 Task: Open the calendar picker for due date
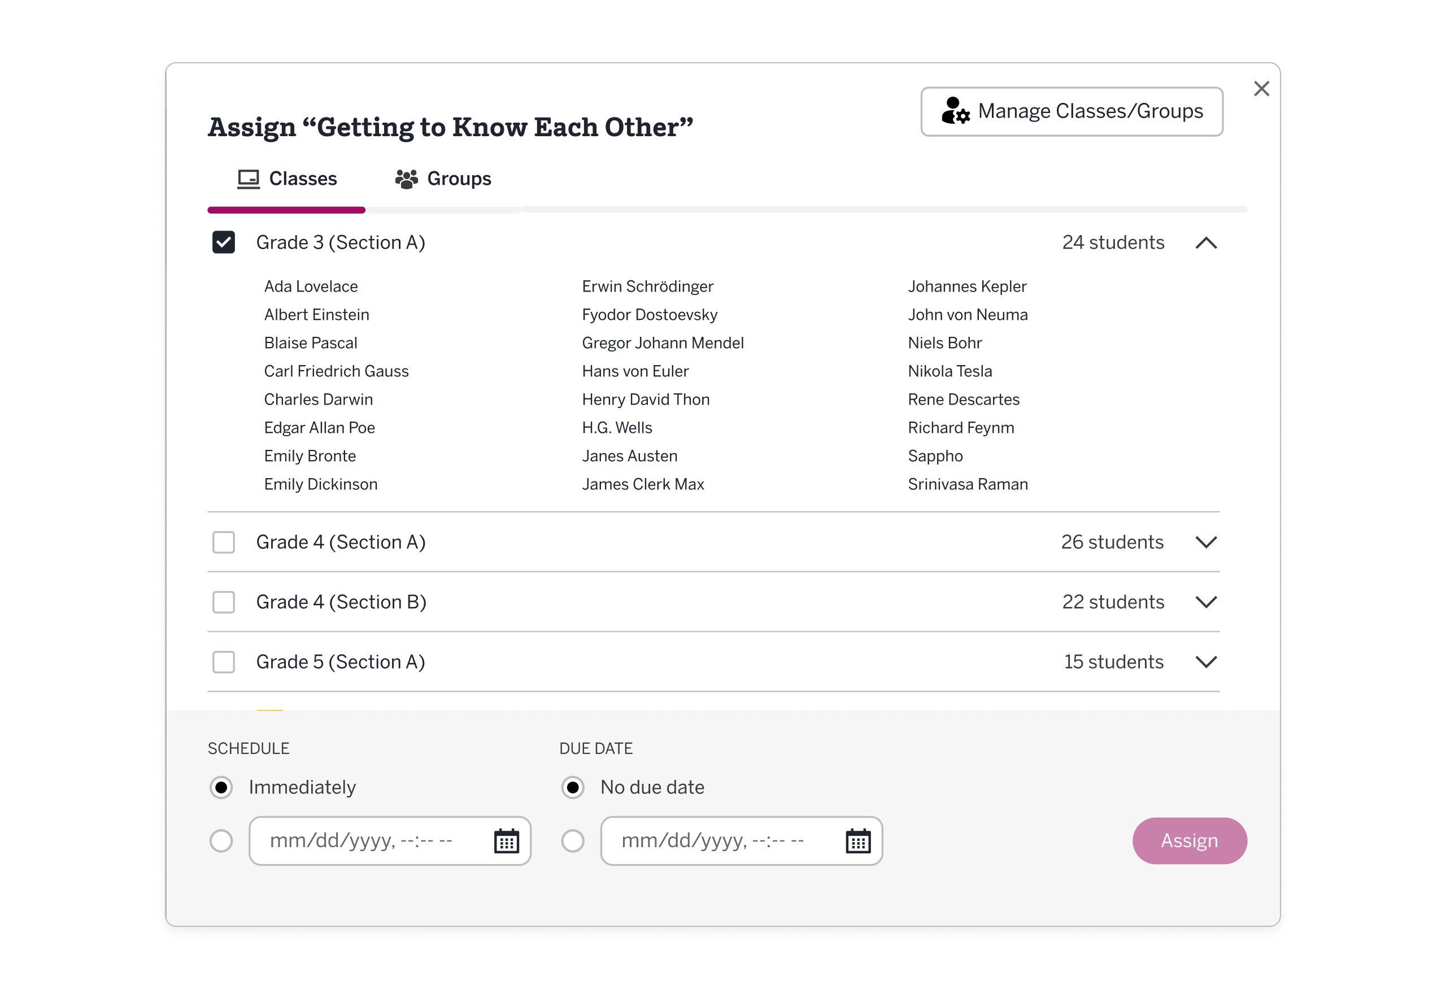pos(859,841)
